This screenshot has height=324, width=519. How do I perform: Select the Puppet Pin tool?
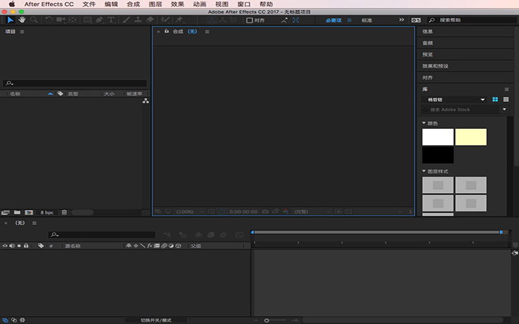(x=179, y=20)
